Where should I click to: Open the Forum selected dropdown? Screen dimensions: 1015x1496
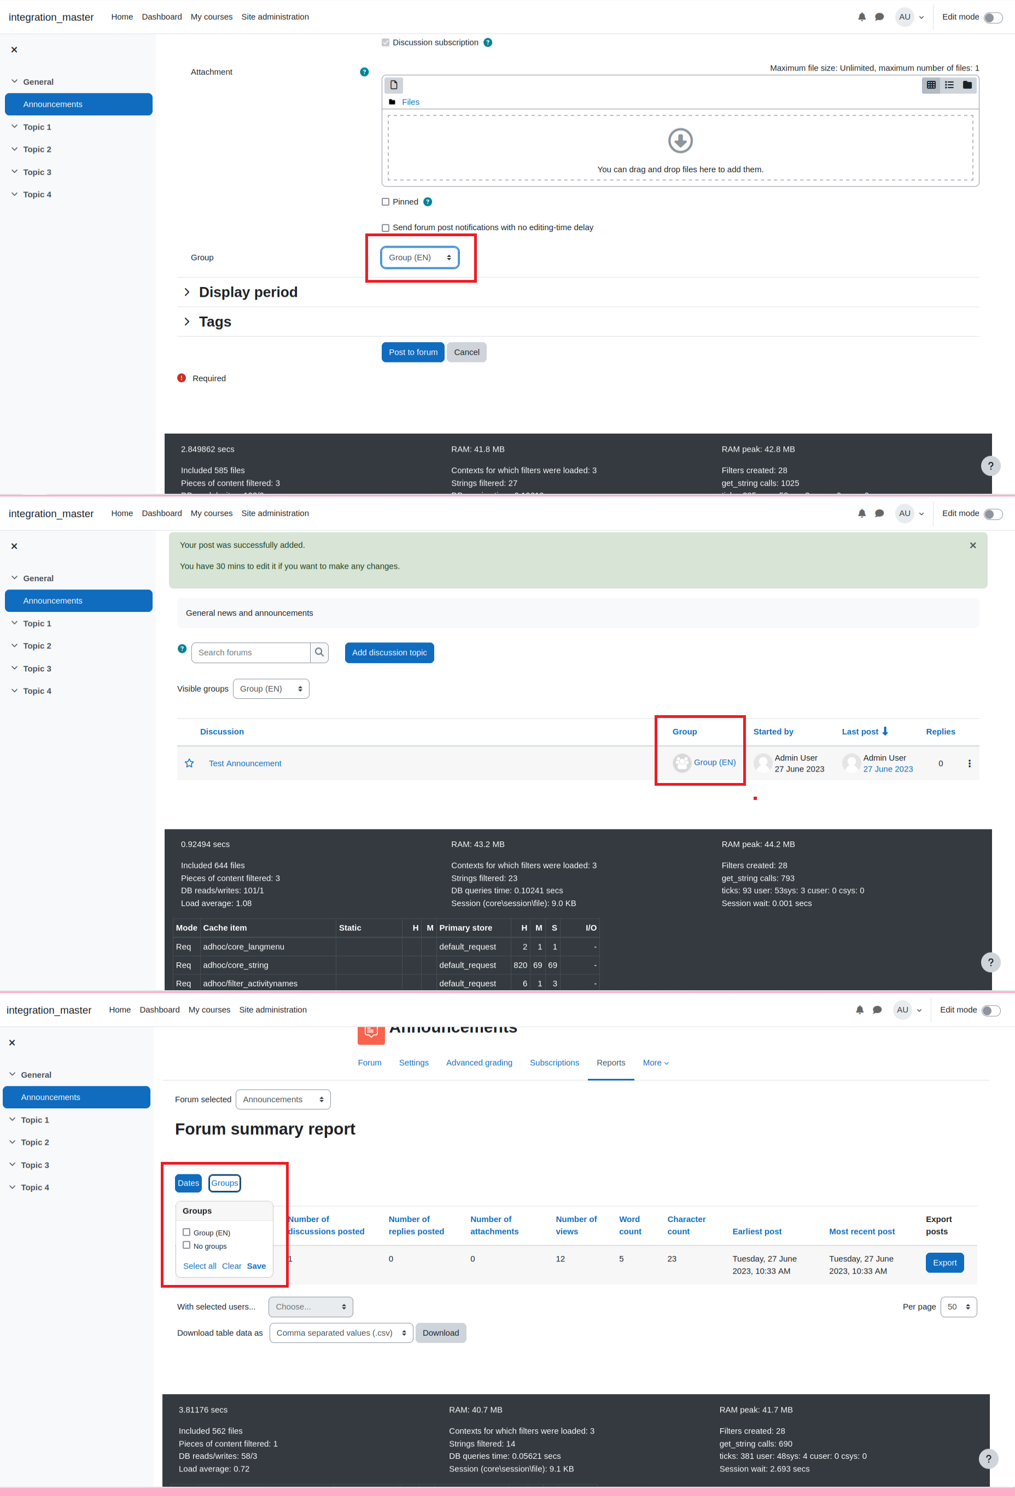pyautogui.click(x=283, y=1100)
